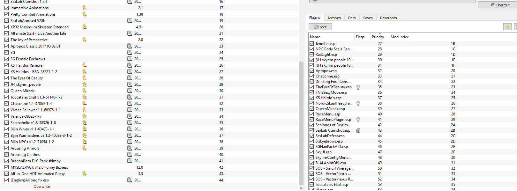The image size is (517, 191).
Task: Uncheck the RaceMenu.esp plugin
Action: pyautogui.click(x=311, y=114)
